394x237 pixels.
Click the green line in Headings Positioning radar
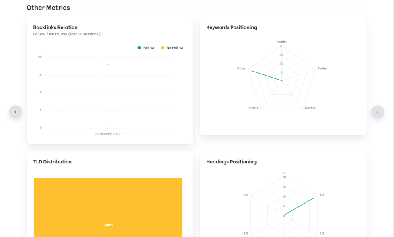pos(299,206)
